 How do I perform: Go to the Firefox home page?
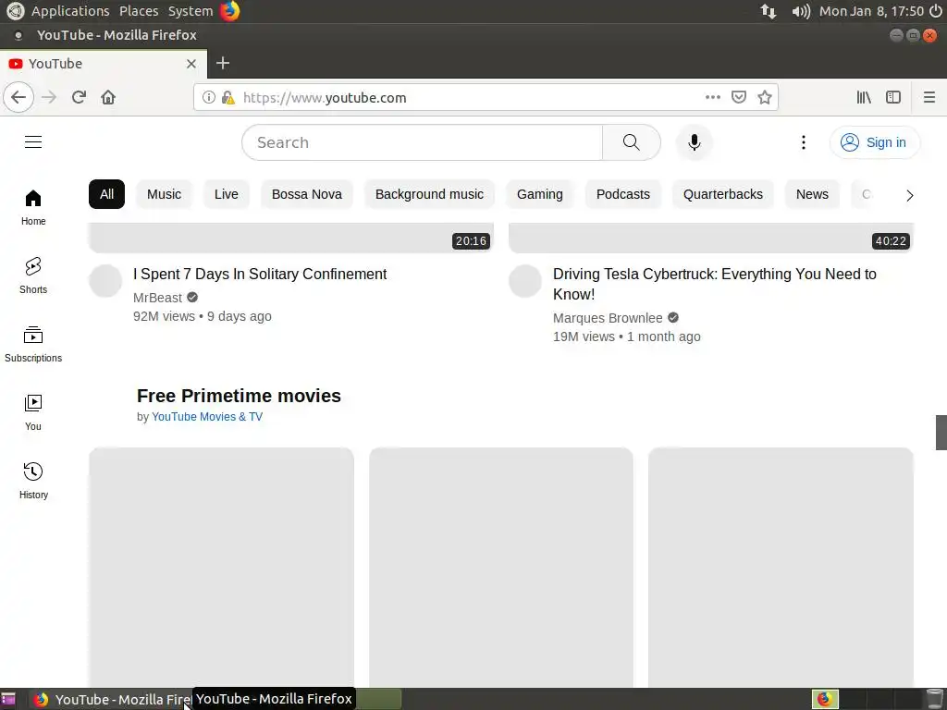pos(108,97)
